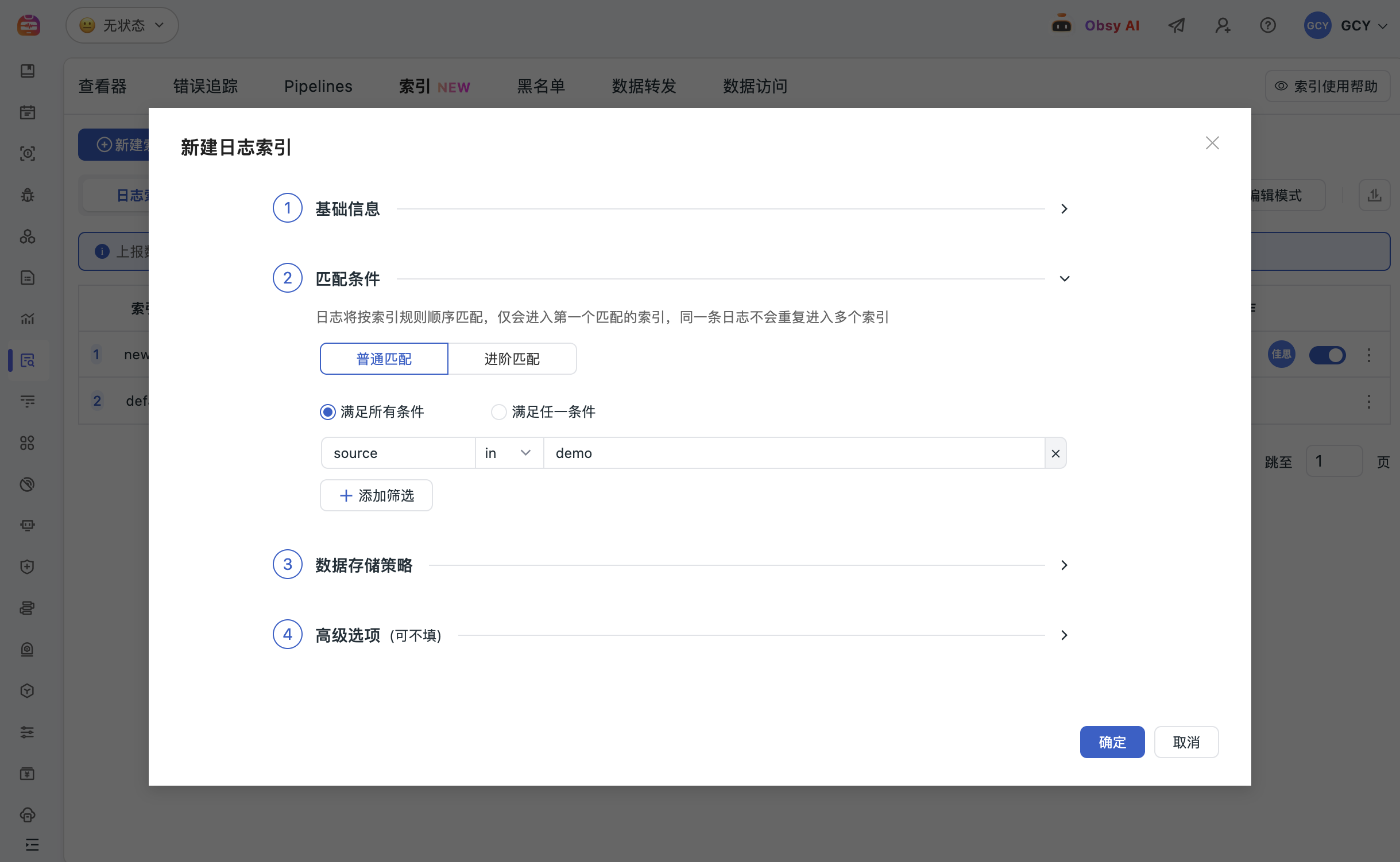Screen dimensions: 1400x862
Task: Expand the 高级选项 section
Action: pos(1064,635)
